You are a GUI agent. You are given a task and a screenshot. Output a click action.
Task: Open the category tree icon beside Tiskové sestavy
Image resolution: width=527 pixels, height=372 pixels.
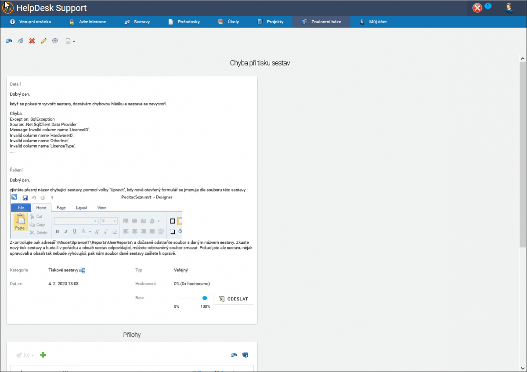82,271
